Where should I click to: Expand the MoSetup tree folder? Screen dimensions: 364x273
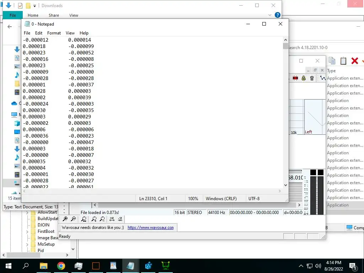point(27,244)
